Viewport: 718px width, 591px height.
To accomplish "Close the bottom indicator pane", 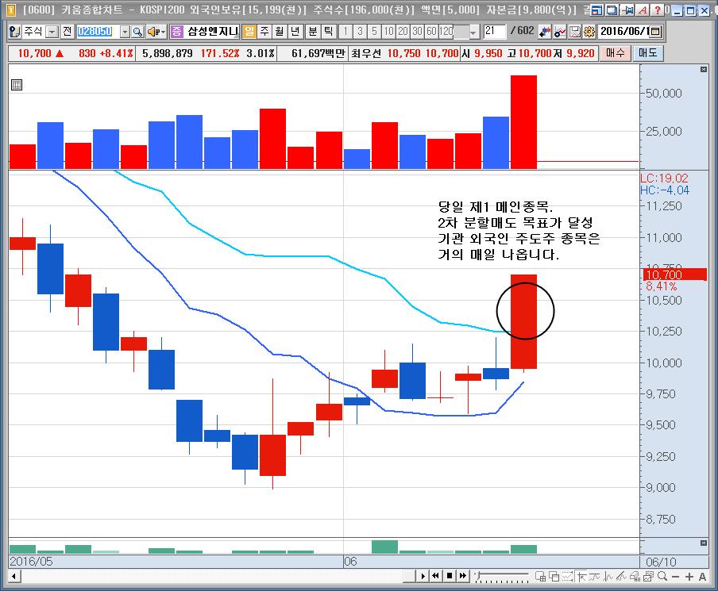I will point(704,543).
